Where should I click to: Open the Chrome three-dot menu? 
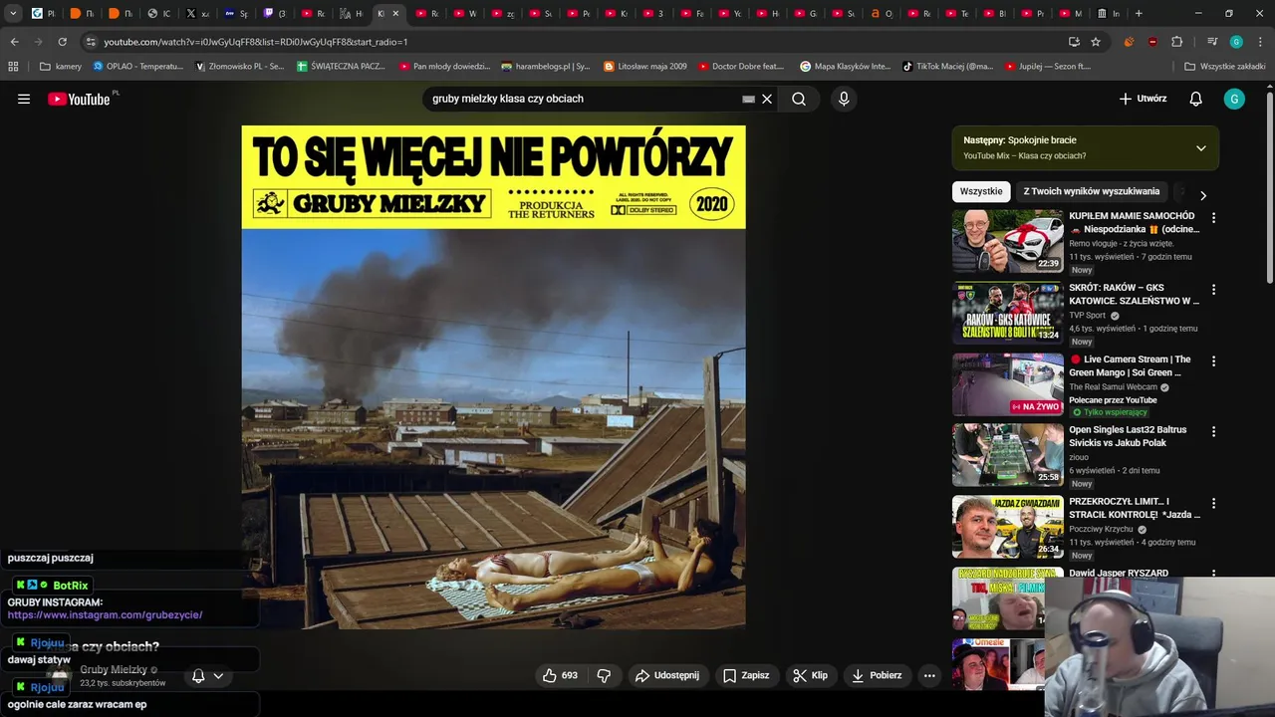click(1259, 42)
